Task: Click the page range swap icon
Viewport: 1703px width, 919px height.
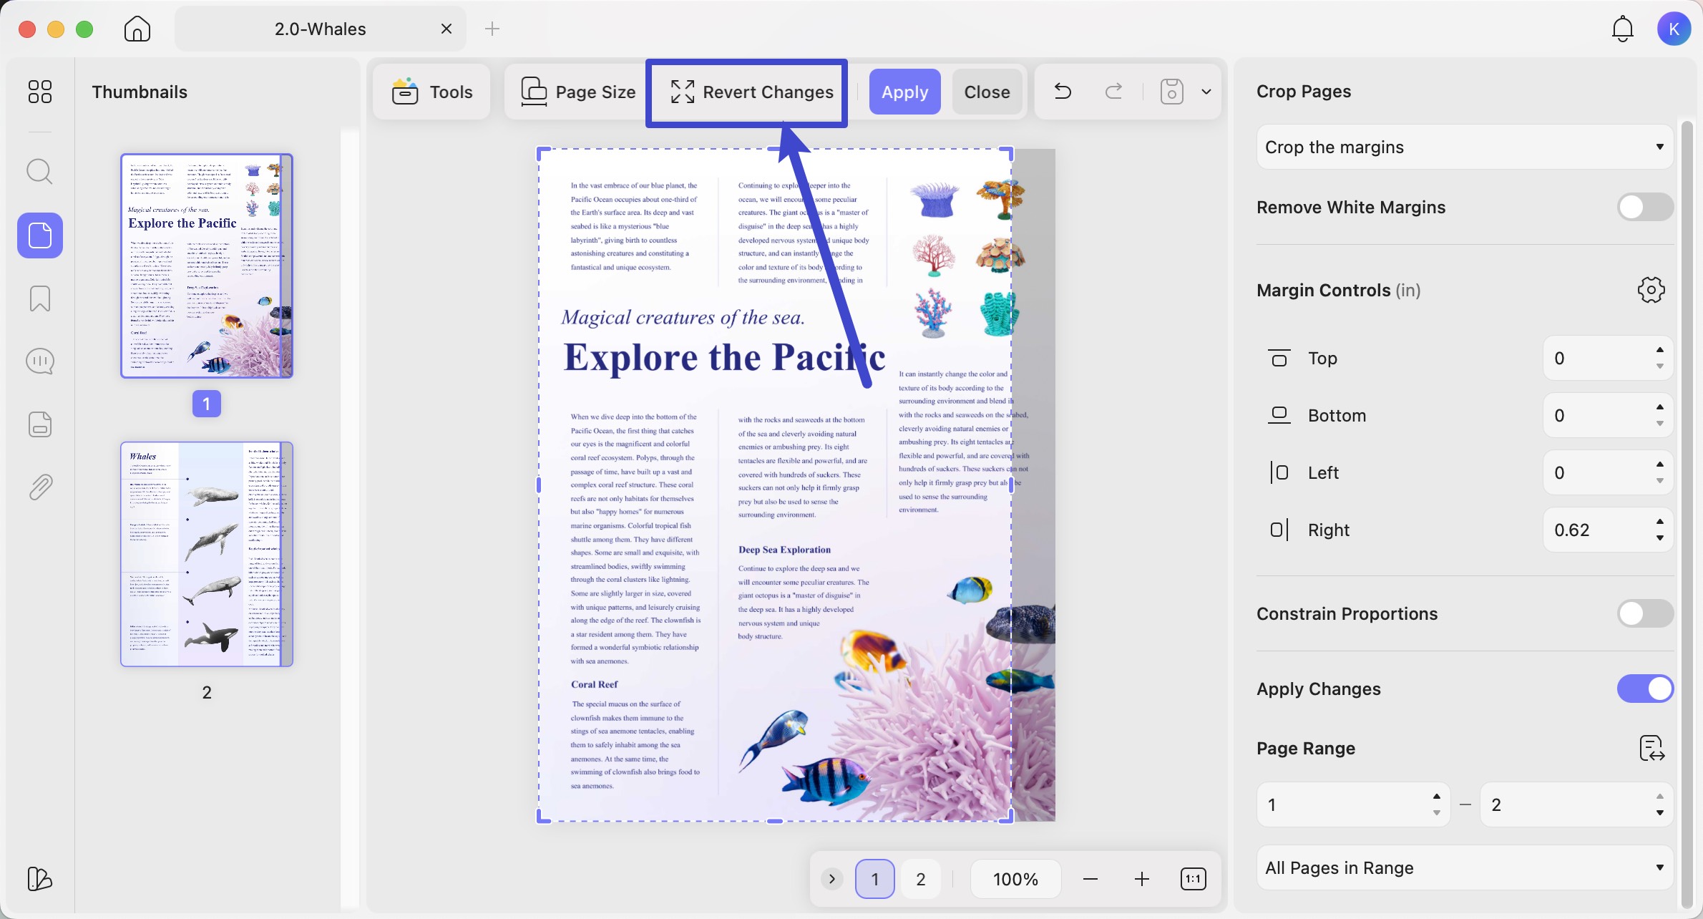Action: pos(1651,748)
